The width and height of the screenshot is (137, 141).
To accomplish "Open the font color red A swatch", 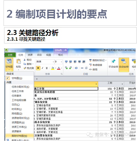I will pyautogui.click(x=59, y=68).
